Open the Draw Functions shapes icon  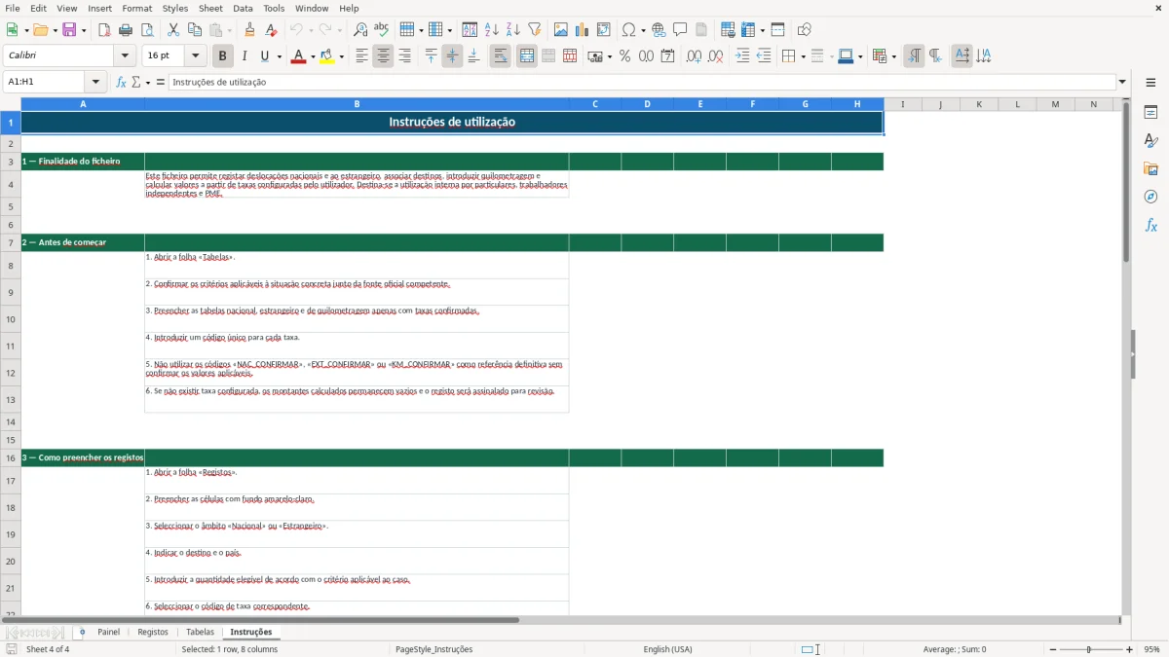[x=804, y=30]
